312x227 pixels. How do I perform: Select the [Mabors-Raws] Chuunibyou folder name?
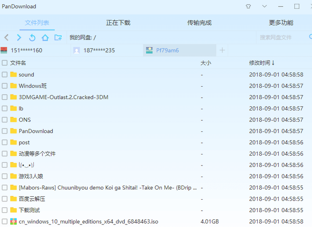pyautogui.click(x=108, y=187)
